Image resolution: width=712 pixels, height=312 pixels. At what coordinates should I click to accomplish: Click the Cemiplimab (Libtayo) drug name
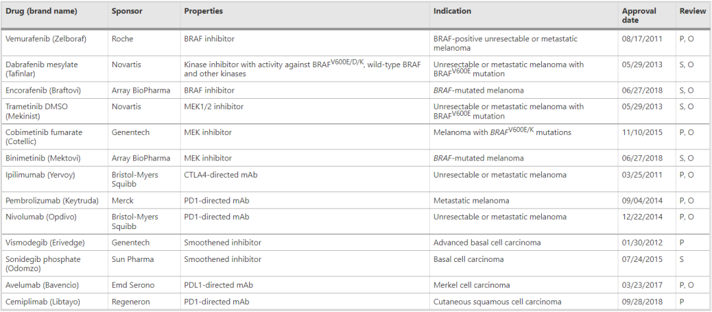pyautogui.click(x=42, y=301)
